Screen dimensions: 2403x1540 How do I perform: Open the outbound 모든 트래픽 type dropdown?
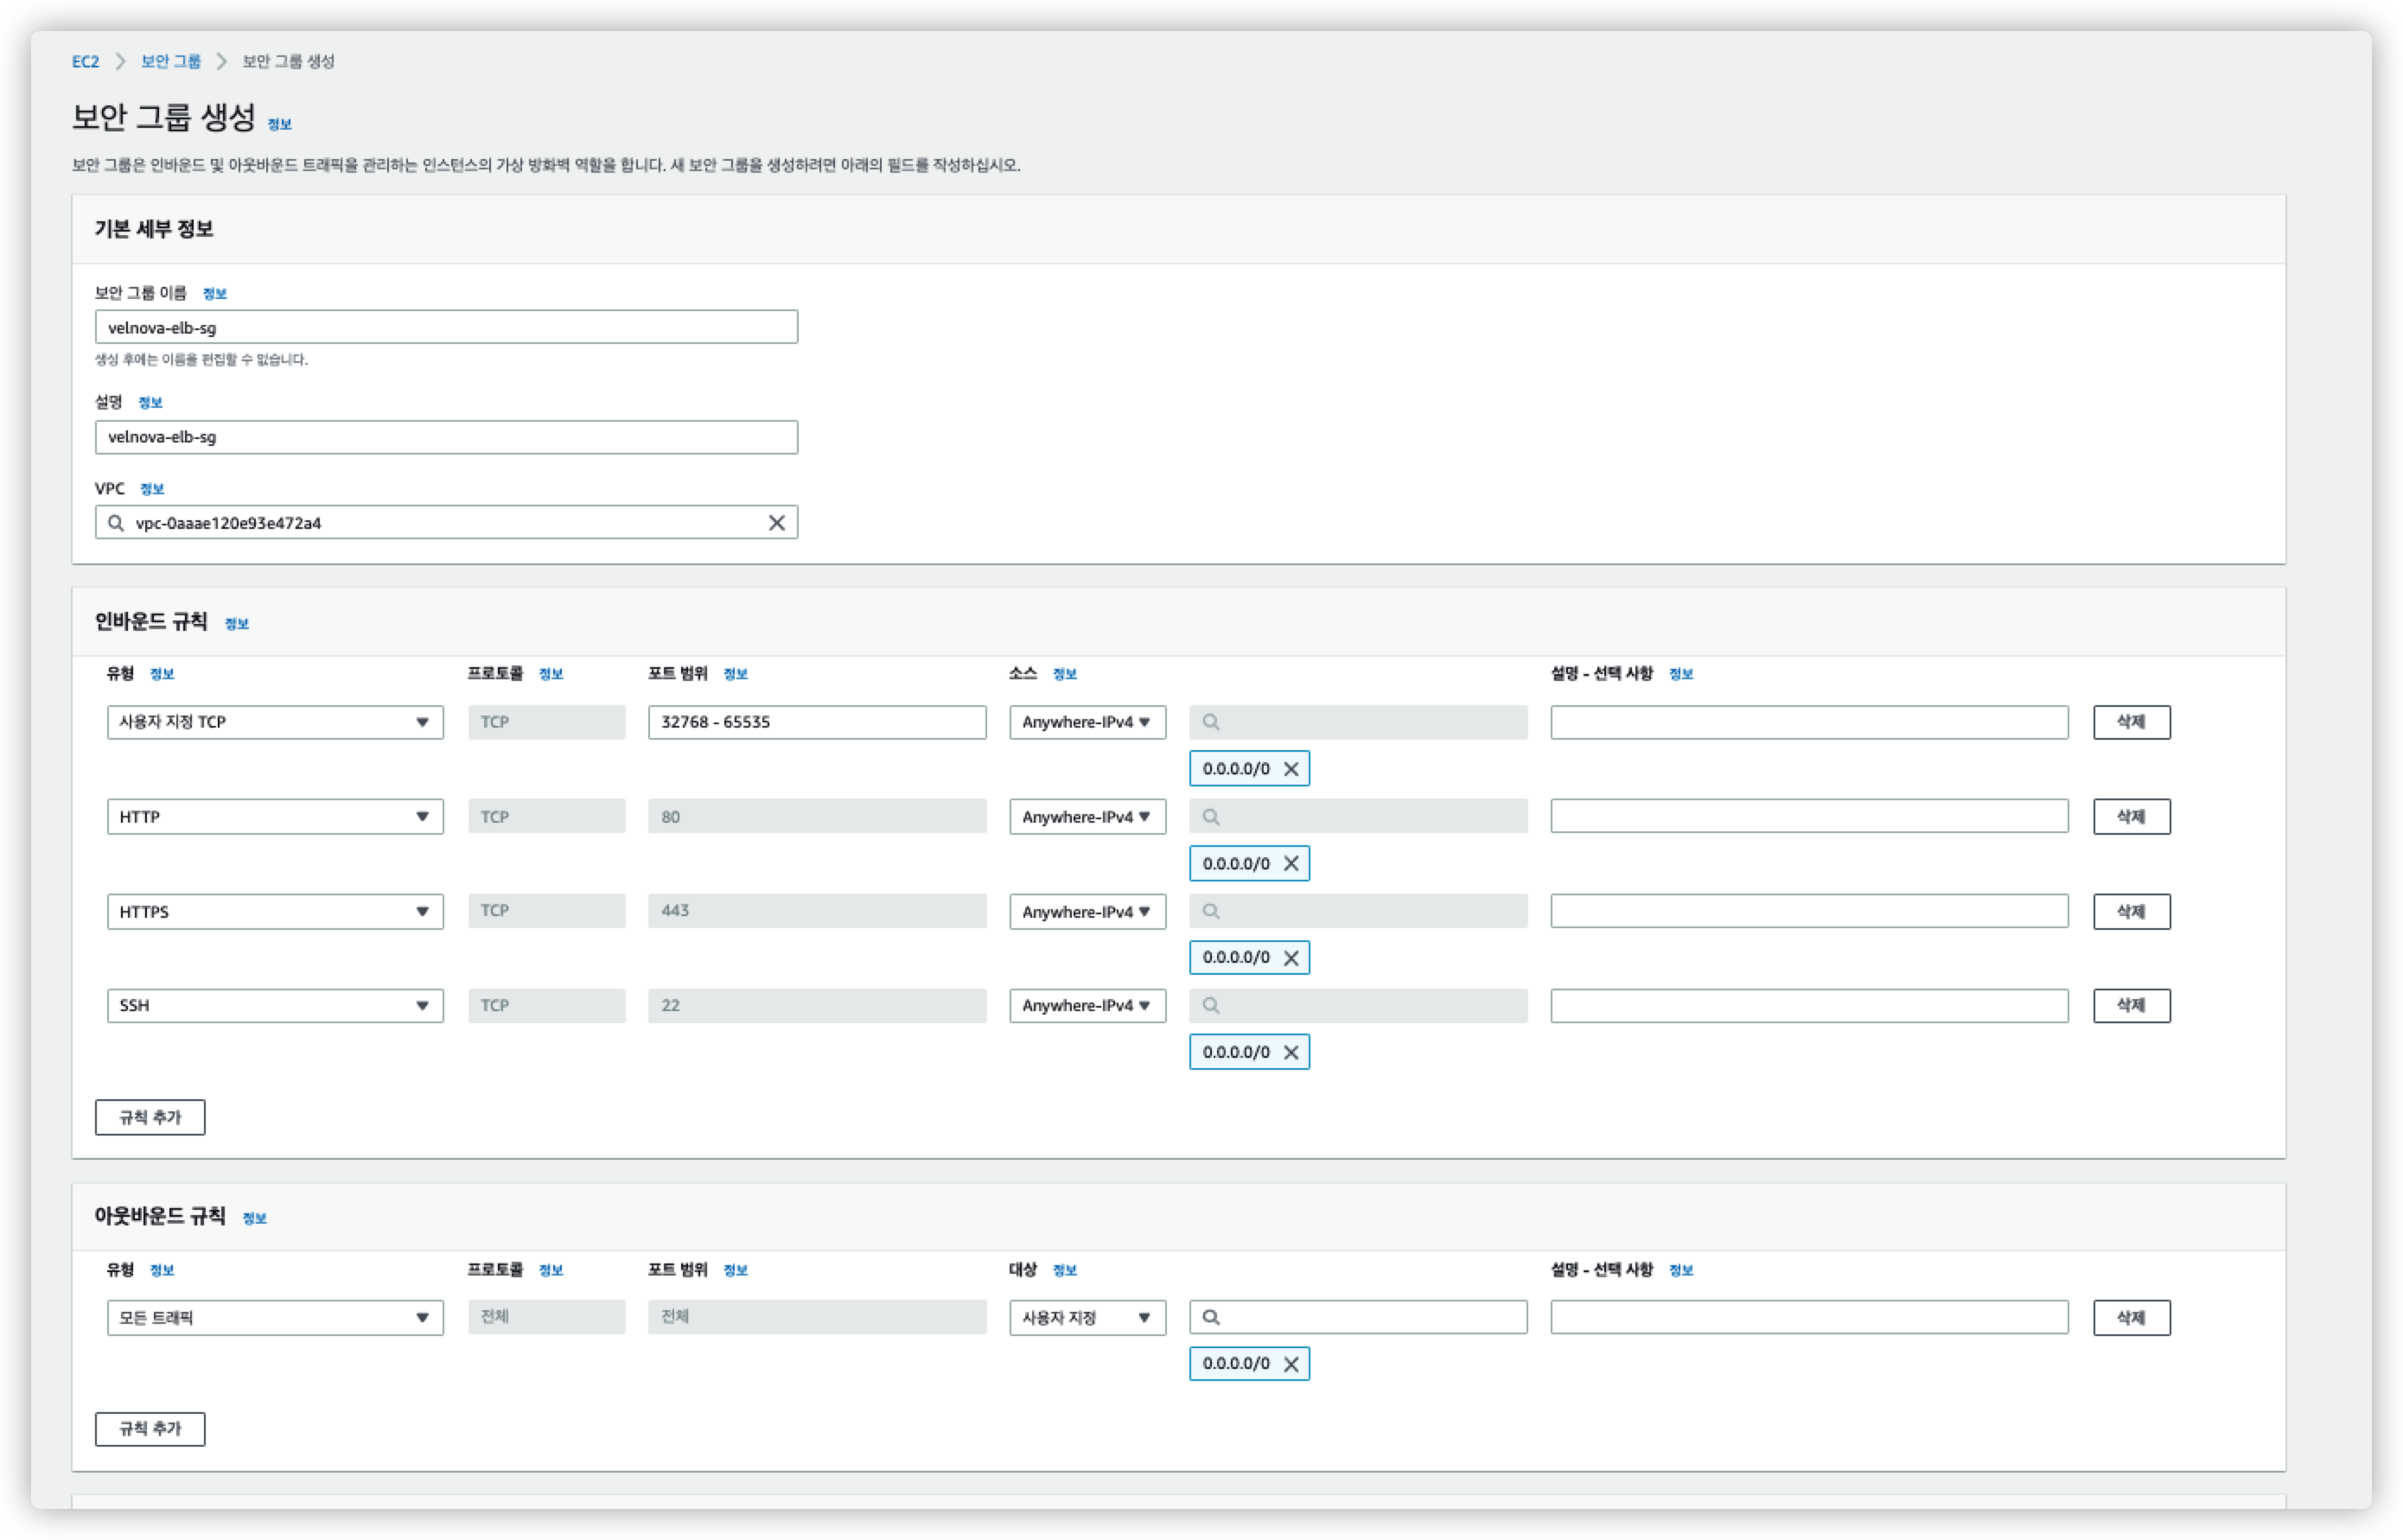(x=275, y=1317)
